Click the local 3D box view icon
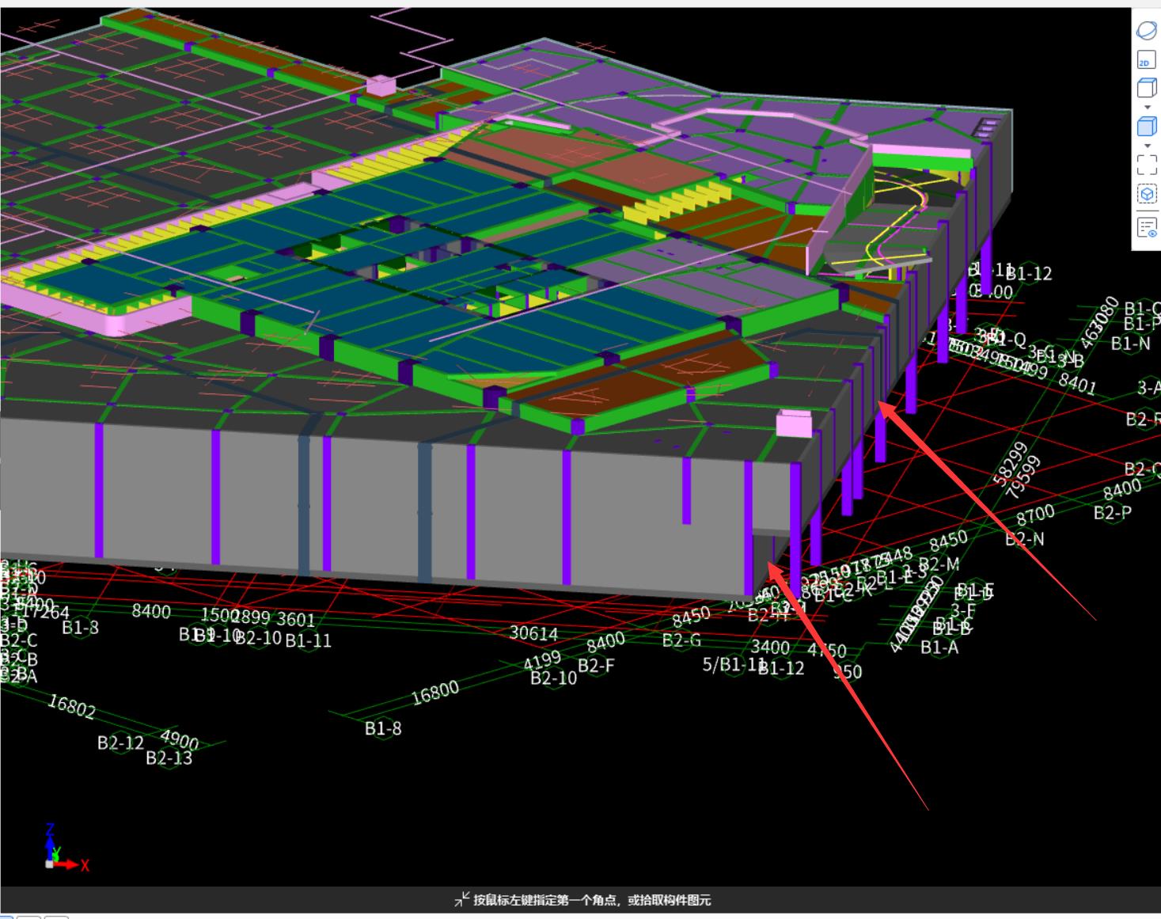The height and width of the screenshot is (919, 1161). click(1146, 194)
